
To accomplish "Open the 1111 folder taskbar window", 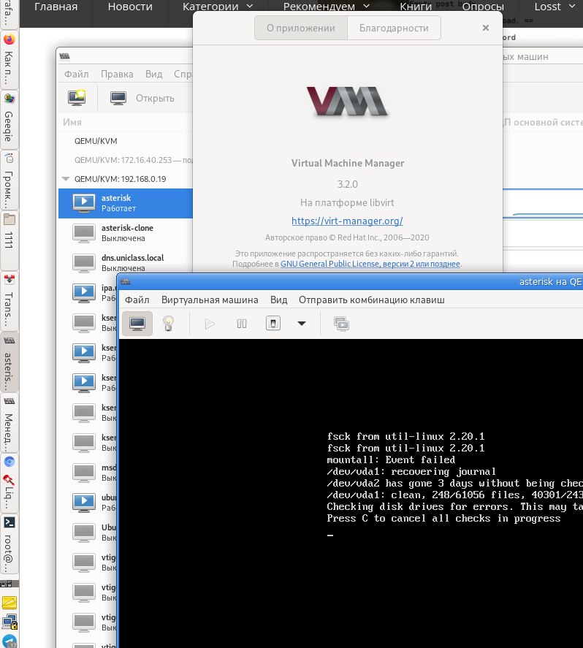I will [9, 240].
